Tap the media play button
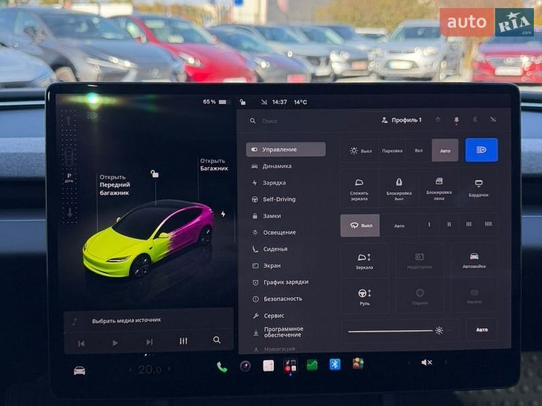This screenshot has width=542, height=406. (115, 343)
